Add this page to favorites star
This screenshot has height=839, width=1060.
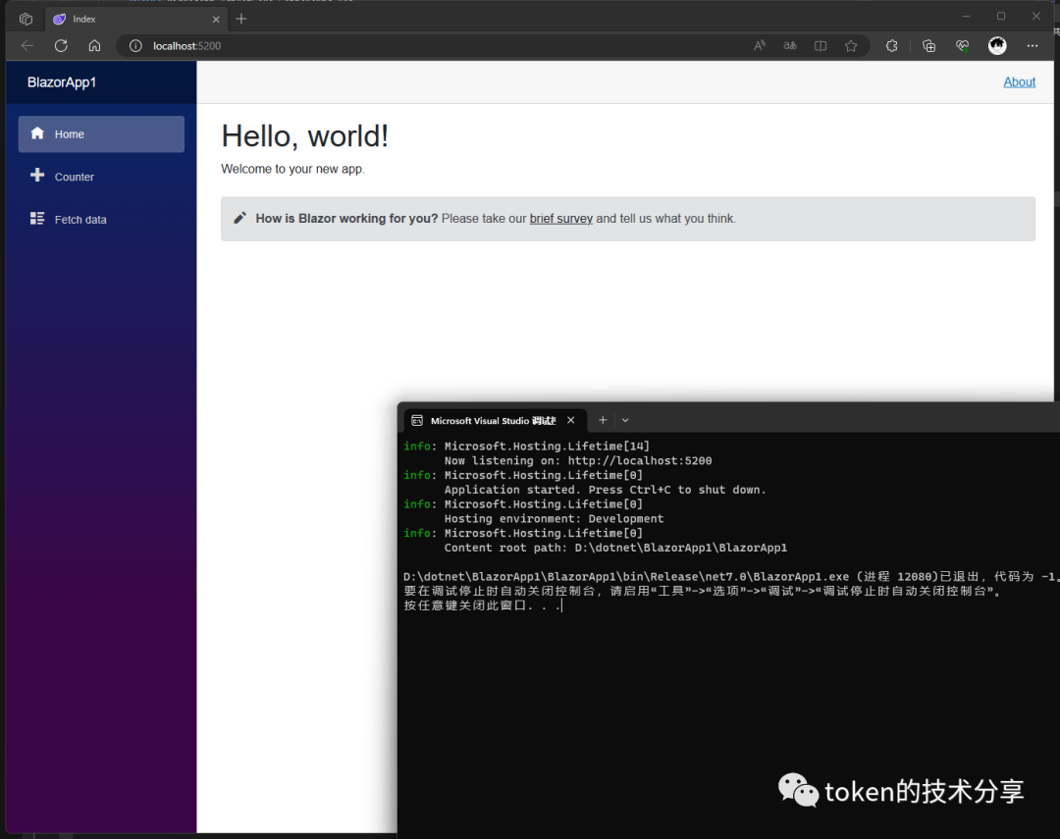click(x=851, y=46)
